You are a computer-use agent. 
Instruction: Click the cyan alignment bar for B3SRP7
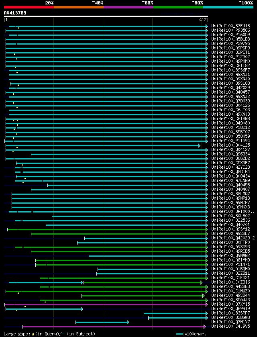pos(176,313)
